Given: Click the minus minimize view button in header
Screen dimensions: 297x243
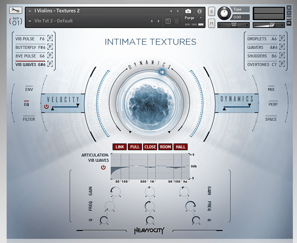Looking at the screenshot, I should (x=289, y=13).
